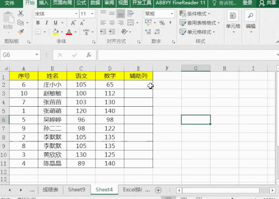The image size is (279, 199).
Task: Toggle Wrap Text icon
Action: 130,13
